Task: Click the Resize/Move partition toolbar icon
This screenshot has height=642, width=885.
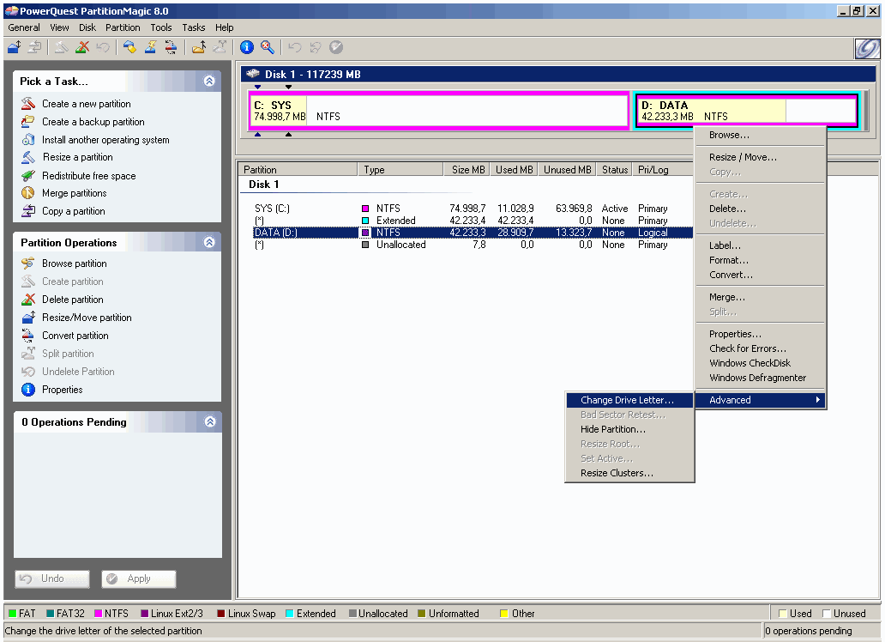Action: [x=15, y=47]
